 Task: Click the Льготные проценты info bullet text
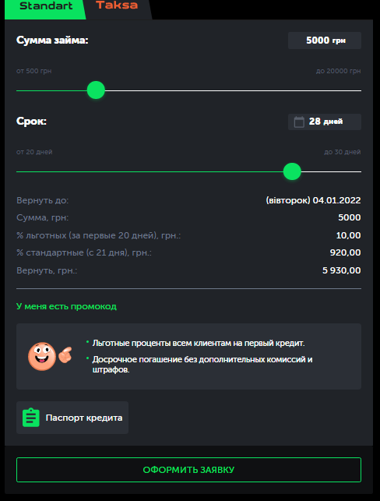point(199,343)
